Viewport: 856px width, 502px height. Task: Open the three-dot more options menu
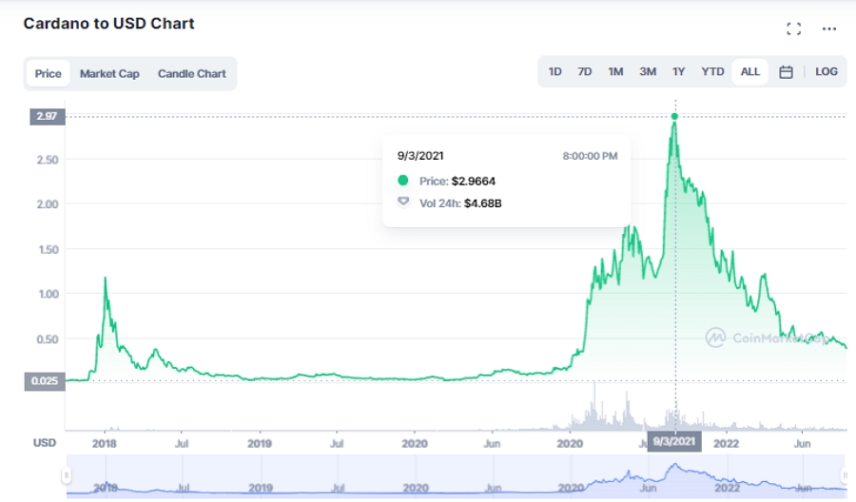(829, 29)
